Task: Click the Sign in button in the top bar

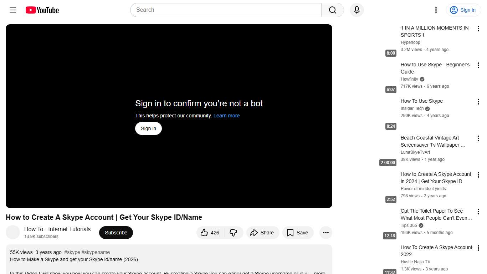Action: pyautogui.click(x=463, y=10)
